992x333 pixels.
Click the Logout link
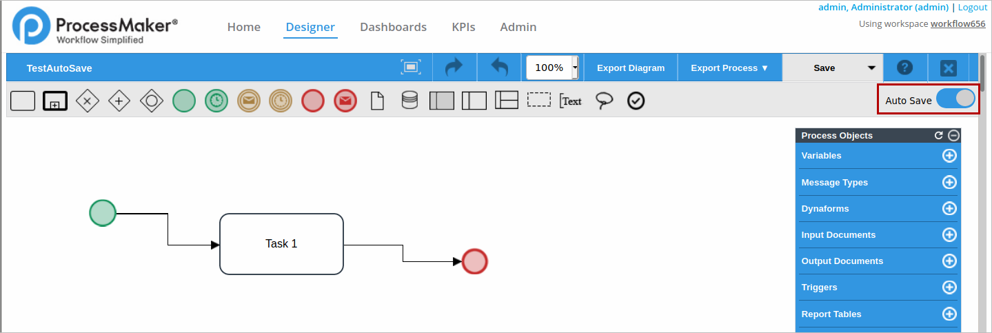pos(972,7)
